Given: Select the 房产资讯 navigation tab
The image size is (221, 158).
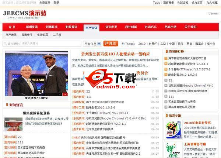Looking at the screenshot, I should pyautogui.click(x=91, y=28).
